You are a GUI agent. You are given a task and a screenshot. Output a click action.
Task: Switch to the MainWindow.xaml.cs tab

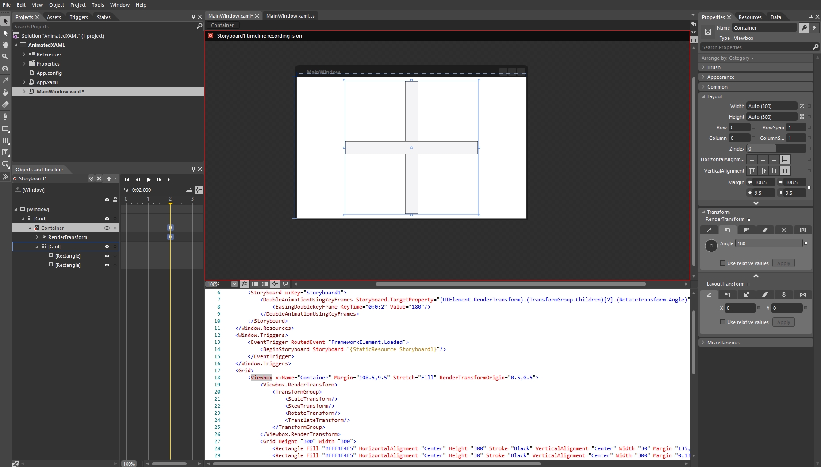tap(291, 16)
